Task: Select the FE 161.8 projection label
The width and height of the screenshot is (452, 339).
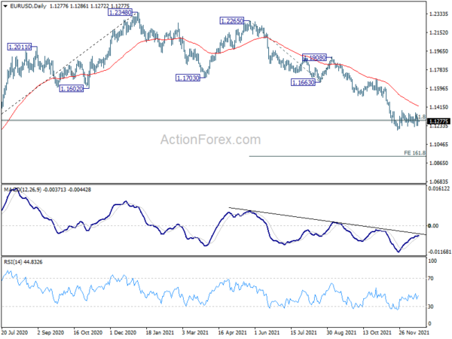Action: [x=414, y=153]
